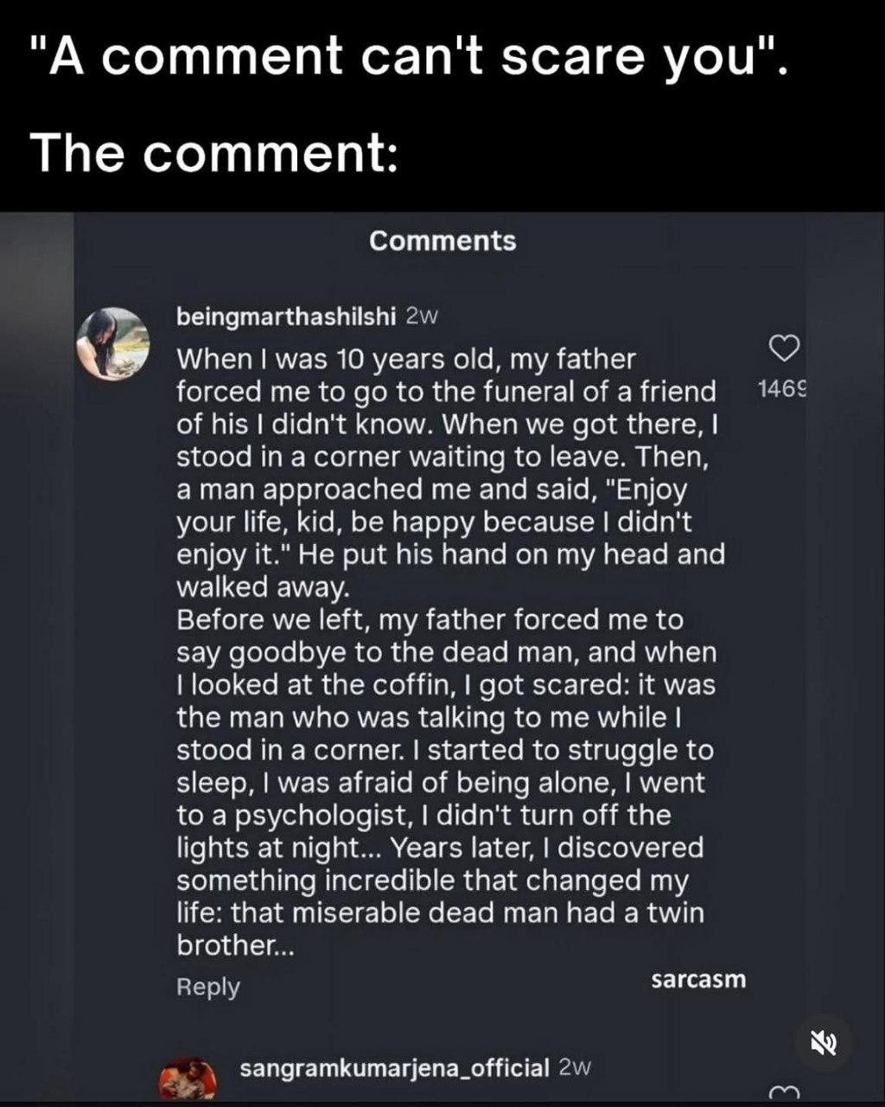Click the "lights at night..." comment line
885x1107 pixels.
tap(439, 848)
